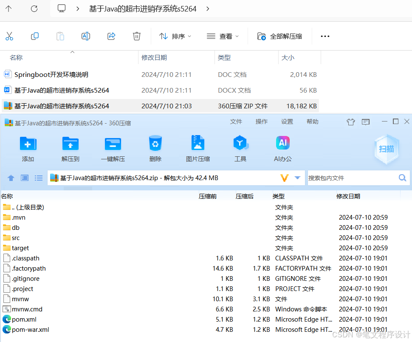
Task: Click the 工具 tools icon
Action: click(240, 147)
